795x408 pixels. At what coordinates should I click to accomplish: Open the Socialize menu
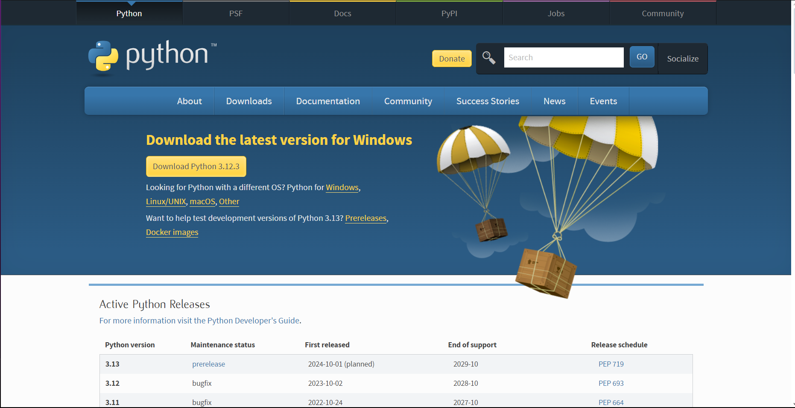pos(683,59)
